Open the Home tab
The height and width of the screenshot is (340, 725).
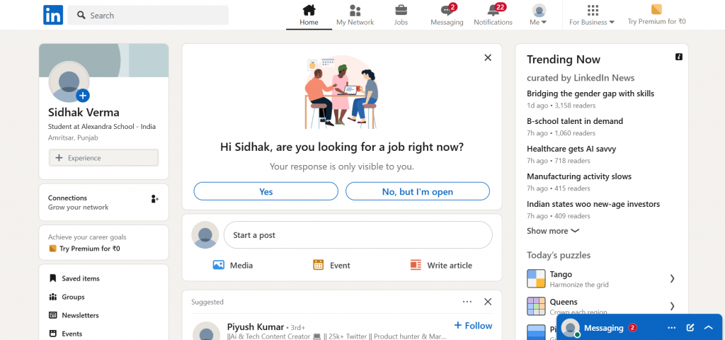[x=309, y=16]
